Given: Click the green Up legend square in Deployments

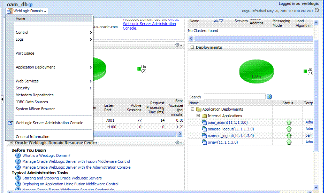Looking at the screenshot, I should pos(305,71).
